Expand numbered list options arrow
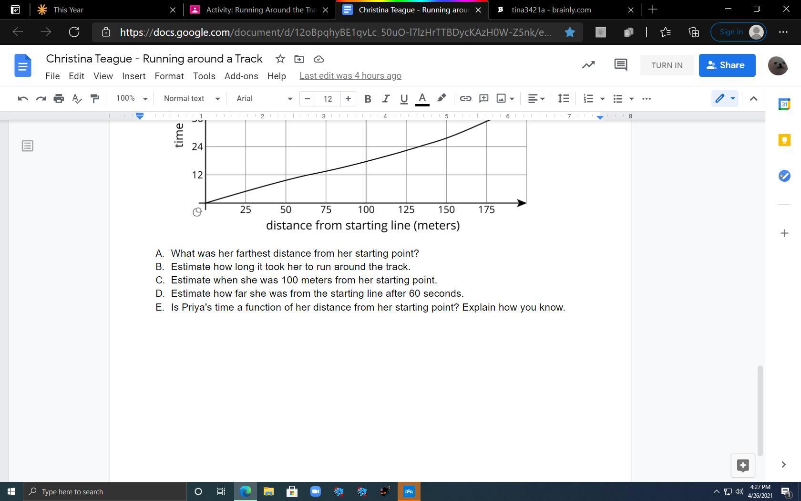801x501 pixels. point(602,99)
